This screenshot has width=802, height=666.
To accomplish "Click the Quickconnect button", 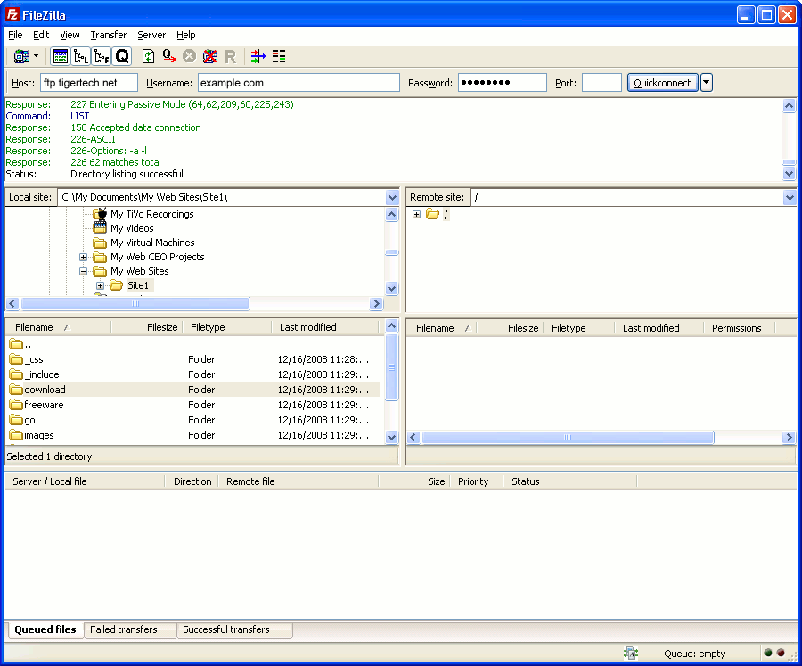I will 662,83.
